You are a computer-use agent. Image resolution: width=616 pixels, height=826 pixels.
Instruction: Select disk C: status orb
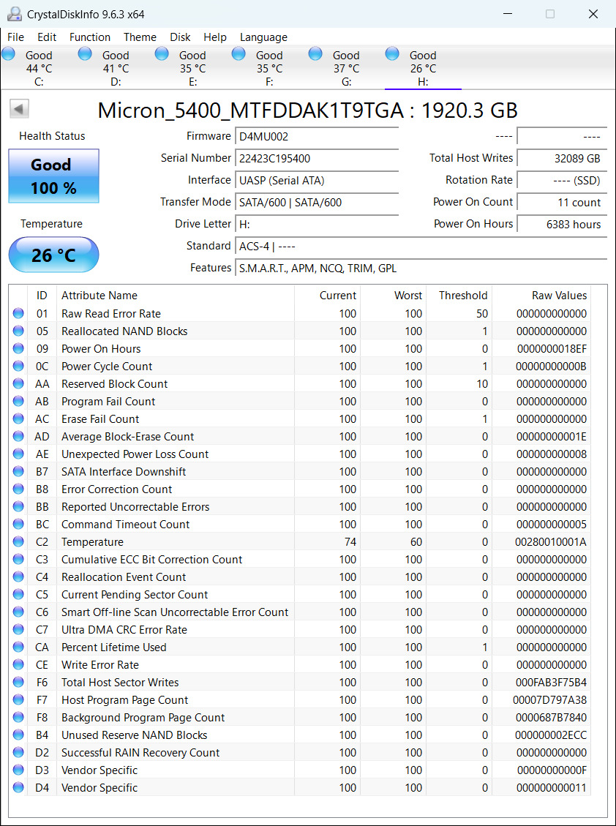(x=9, y=53)
